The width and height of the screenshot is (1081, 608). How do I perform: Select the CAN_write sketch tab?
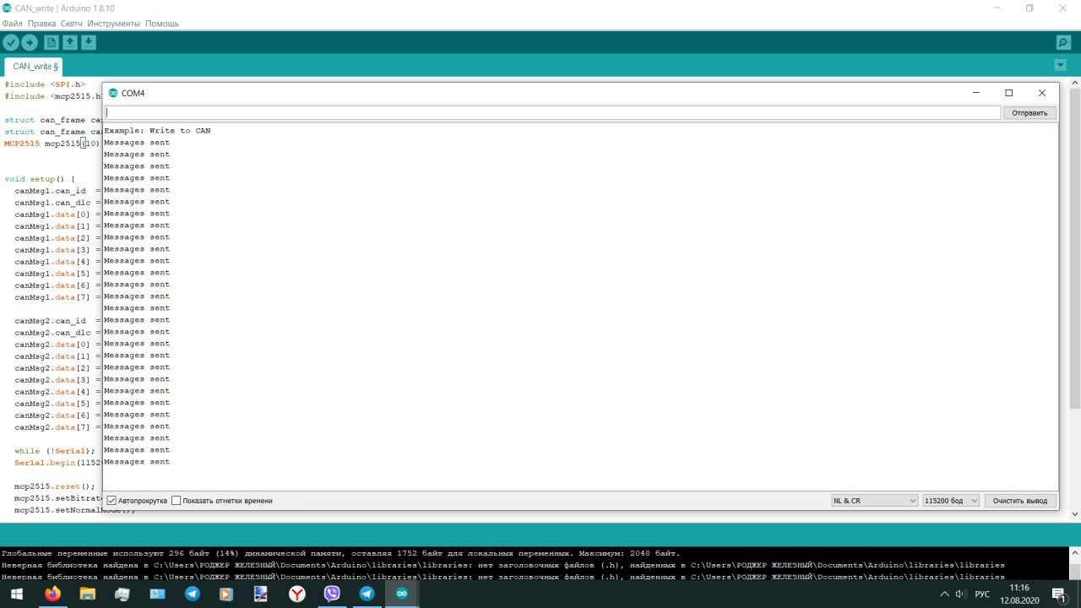pos(35,66)
